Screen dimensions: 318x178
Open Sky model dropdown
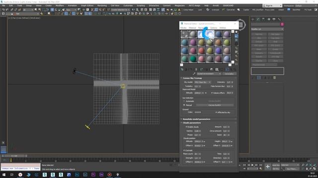pyautogui.click(x=202, y=83)
